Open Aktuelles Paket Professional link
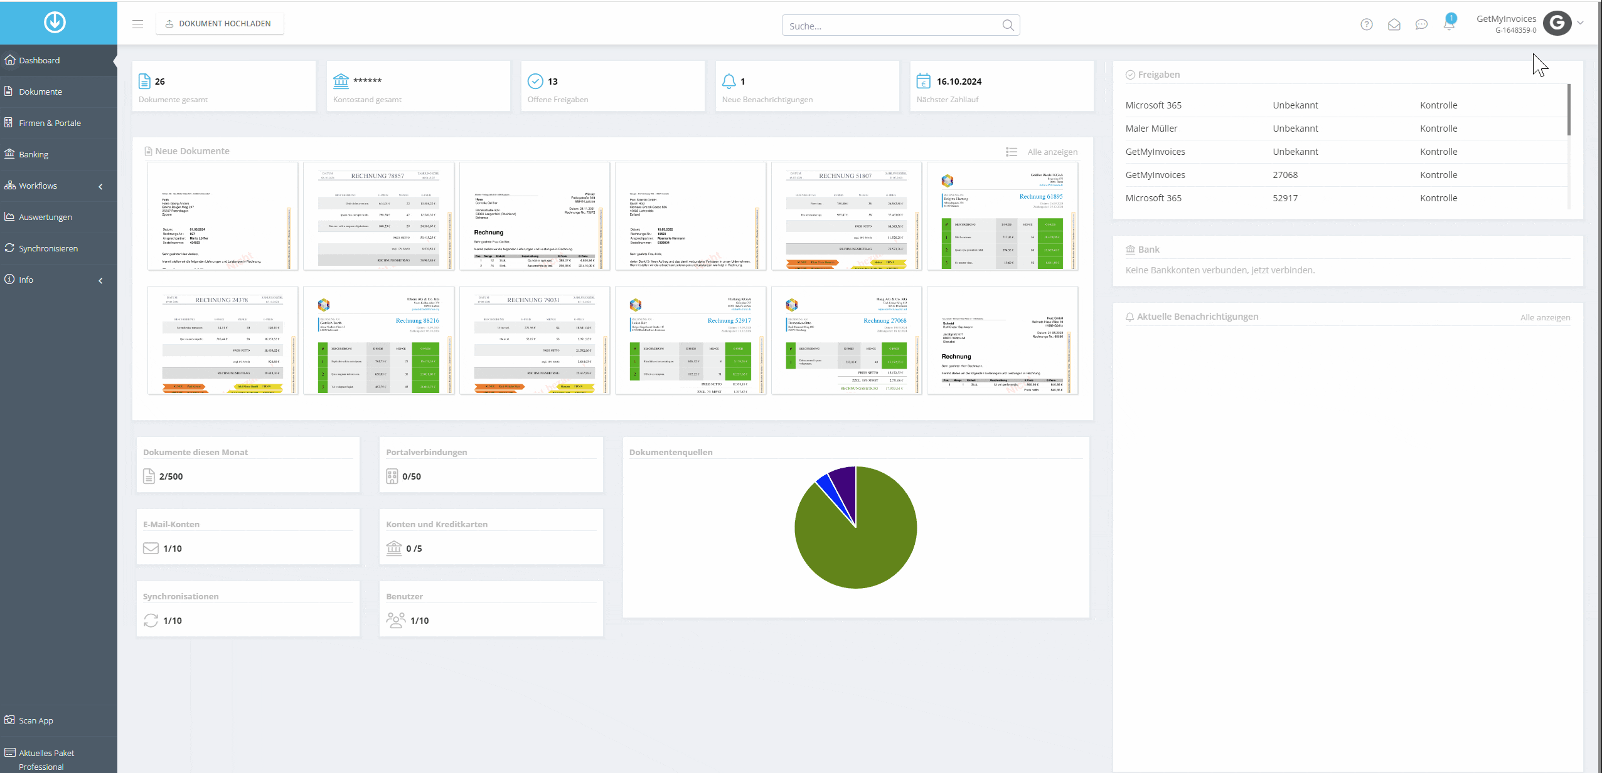Image resolution: width=1602 pixels, height=773 pixels. click(x=58, y=759)
